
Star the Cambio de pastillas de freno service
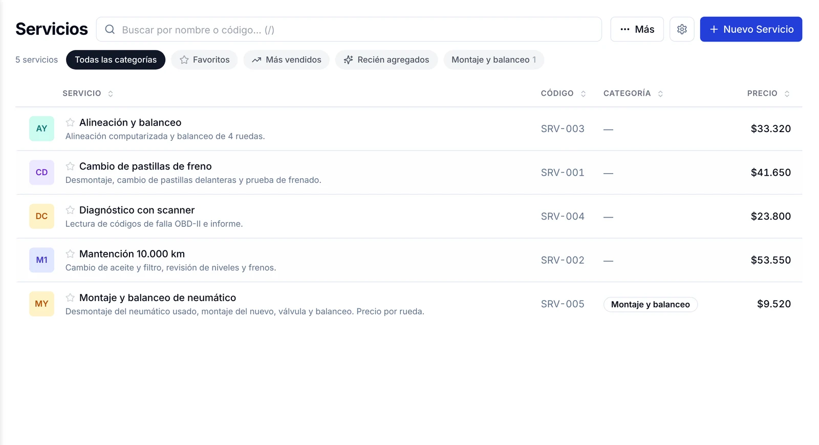(70, 166)
